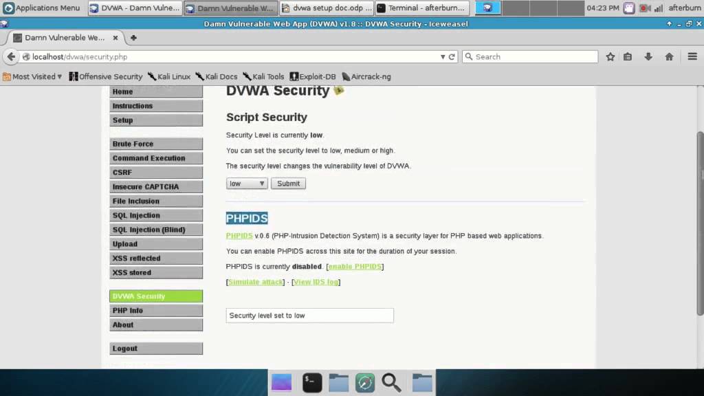Open Insecure CAPTCHA page
704x396 pixels.
pos(156,187)
